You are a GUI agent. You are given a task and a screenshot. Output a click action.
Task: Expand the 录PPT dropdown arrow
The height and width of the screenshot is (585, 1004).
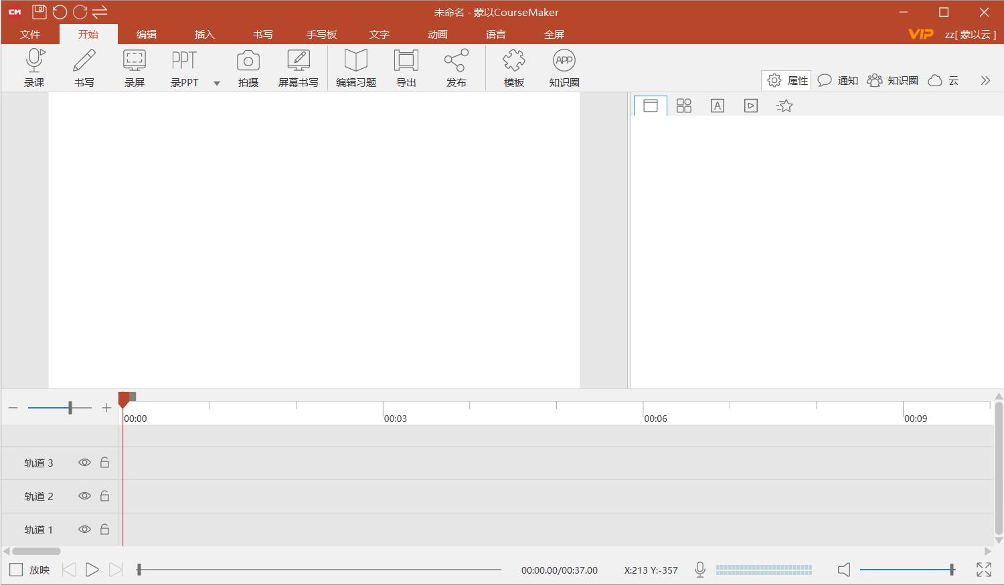[x=217, y=84]
